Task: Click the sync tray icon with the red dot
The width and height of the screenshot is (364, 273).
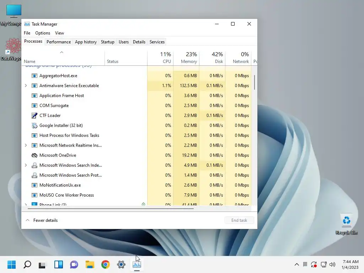Action: [x=314, y=264]
